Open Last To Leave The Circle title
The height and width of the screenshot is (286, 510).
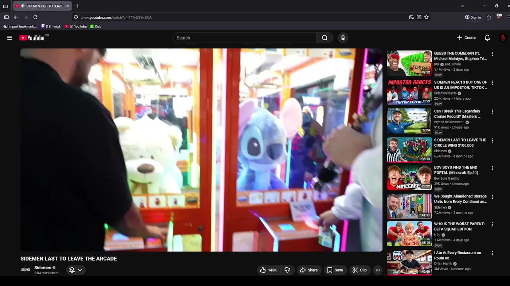point(460,143)
